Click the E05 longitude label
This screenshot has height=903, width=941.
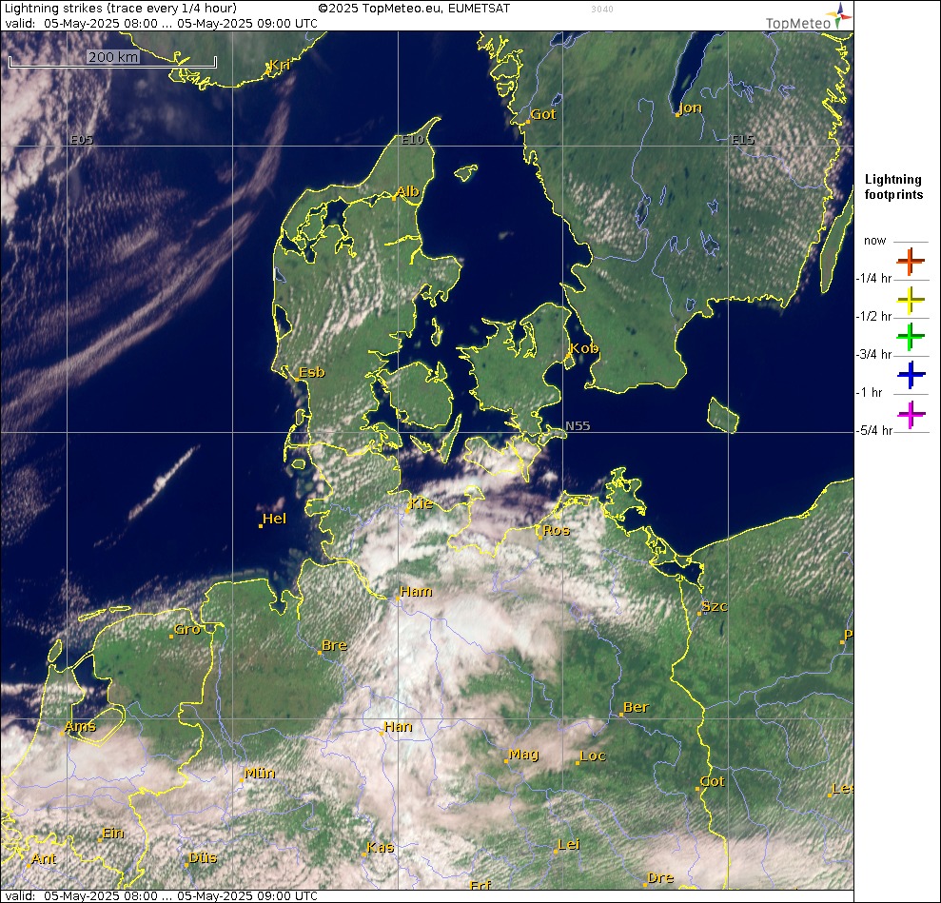pos(82,140)
